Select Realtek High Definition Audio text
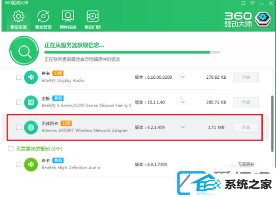Image resolution: width=276 pixels, height=198 pixels. [71, 168]
